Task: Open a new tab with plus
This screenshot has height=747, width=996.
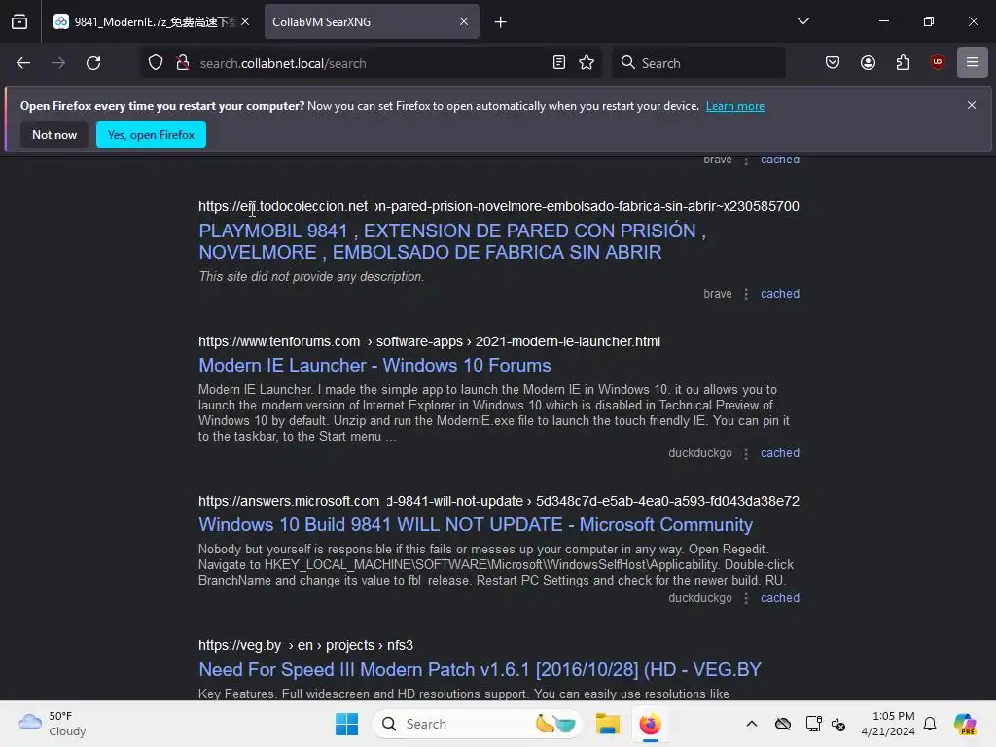Action: point(501,22)
